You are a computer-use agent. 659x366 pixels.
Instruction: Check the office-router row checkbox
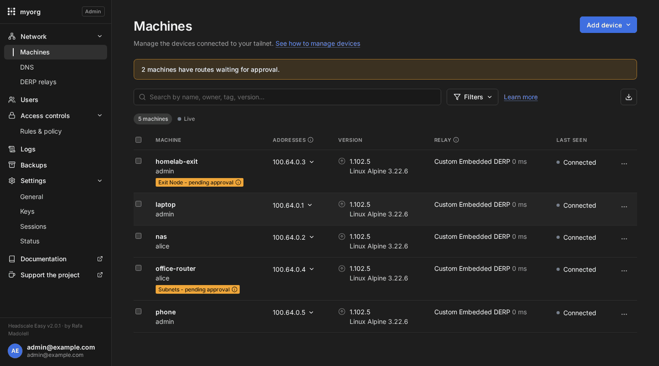138,268
